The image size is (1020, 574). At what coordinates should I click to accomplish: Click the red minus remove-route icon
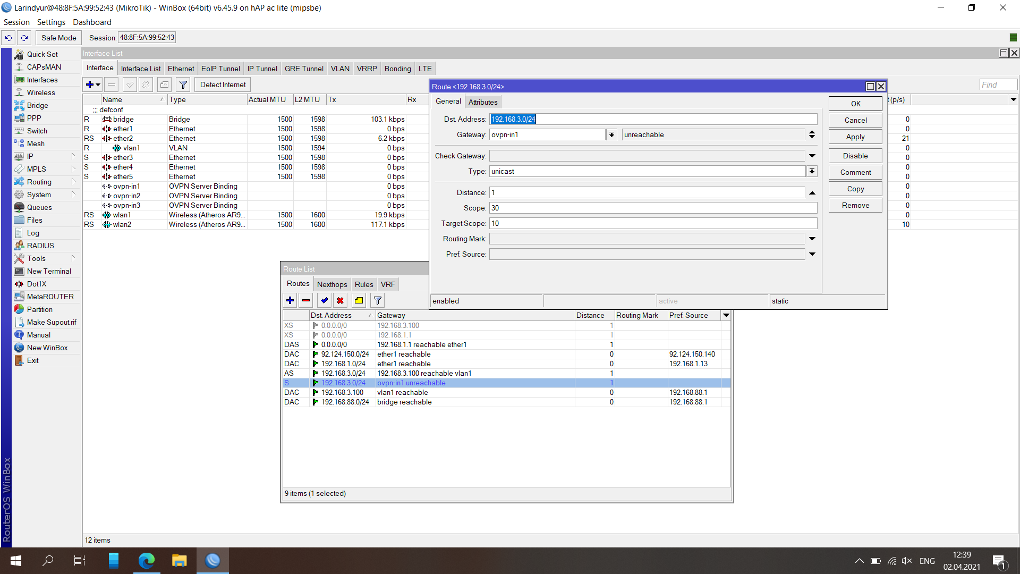(x=306, y=300)
